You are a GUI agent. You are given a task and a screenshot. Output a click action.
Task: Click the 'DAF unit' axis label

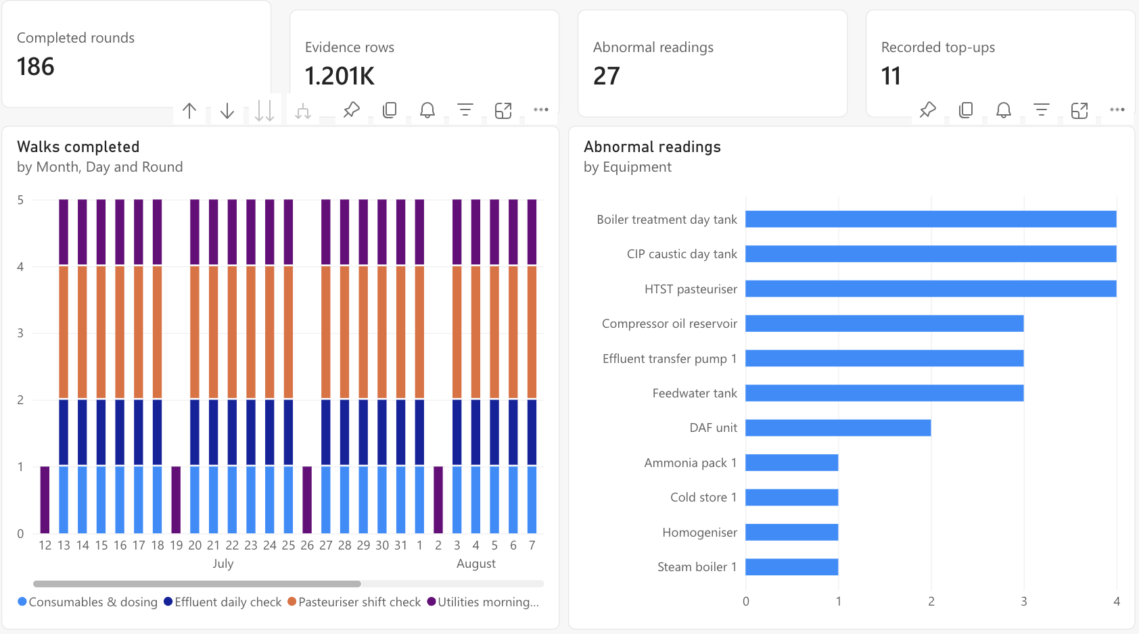pyautogui.click(x=714, y=427)
